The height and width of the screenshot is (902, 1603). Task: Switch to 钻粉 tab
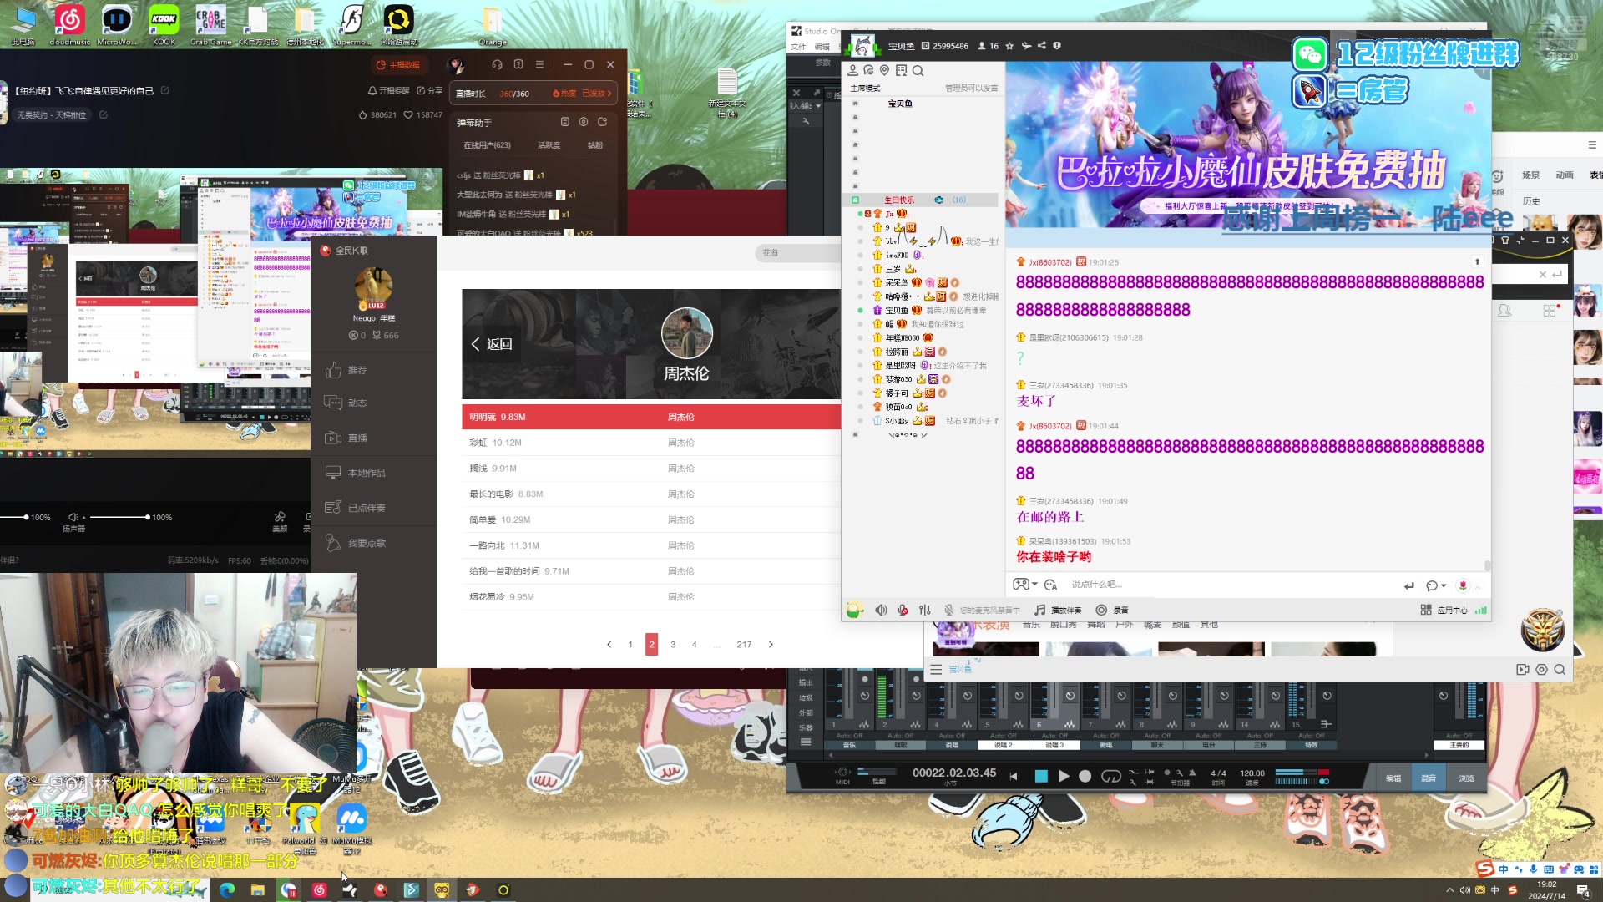point(595,145)
